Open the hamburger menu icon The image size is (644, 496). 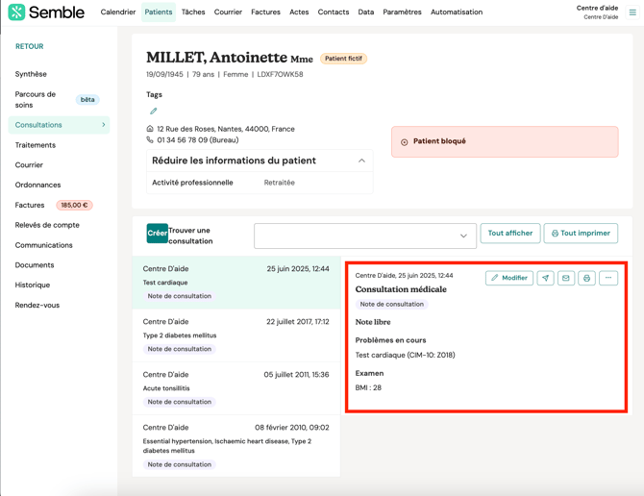tap(632, 12)
